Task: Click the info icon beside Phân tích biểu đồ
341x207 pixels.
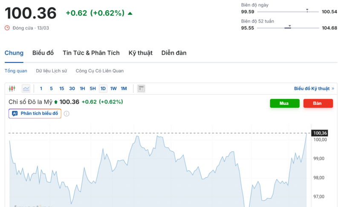Action: pos(66,114)
